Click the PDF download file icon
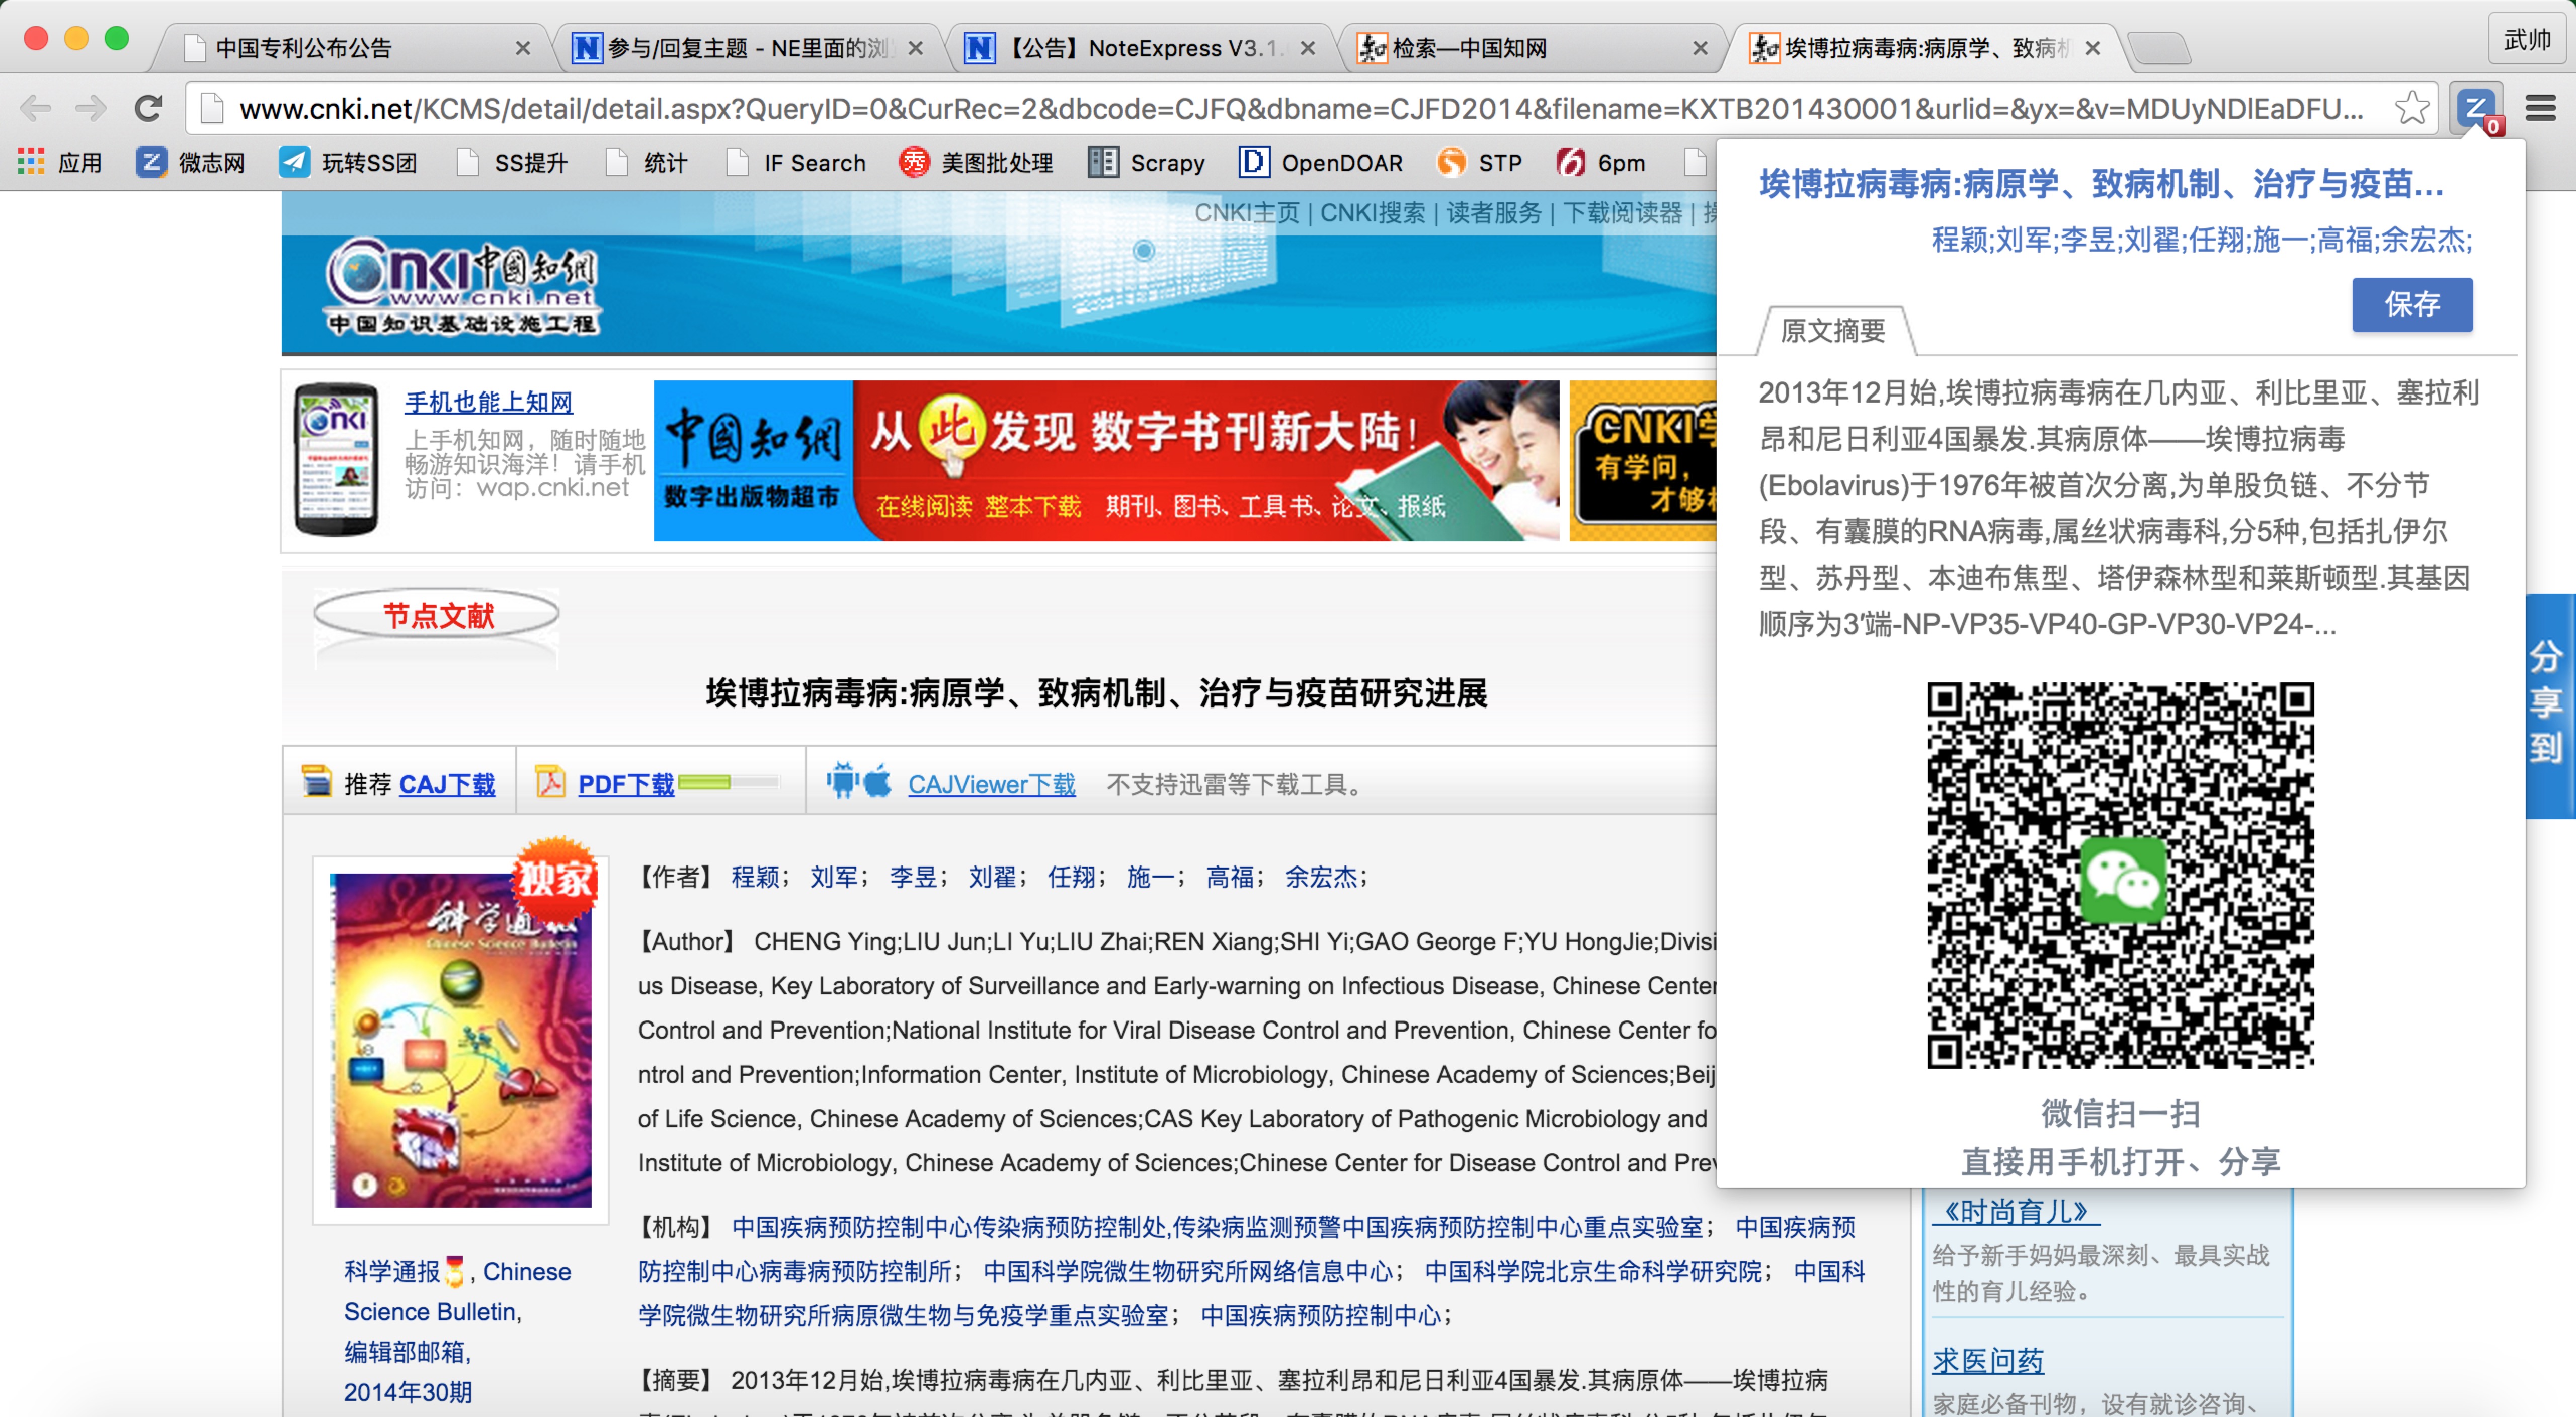 pyautogui.click(x=550, y=782)
